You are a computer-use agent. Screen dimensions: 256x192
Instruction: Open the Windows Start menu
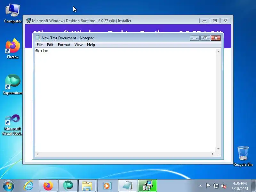coord(8,186)
